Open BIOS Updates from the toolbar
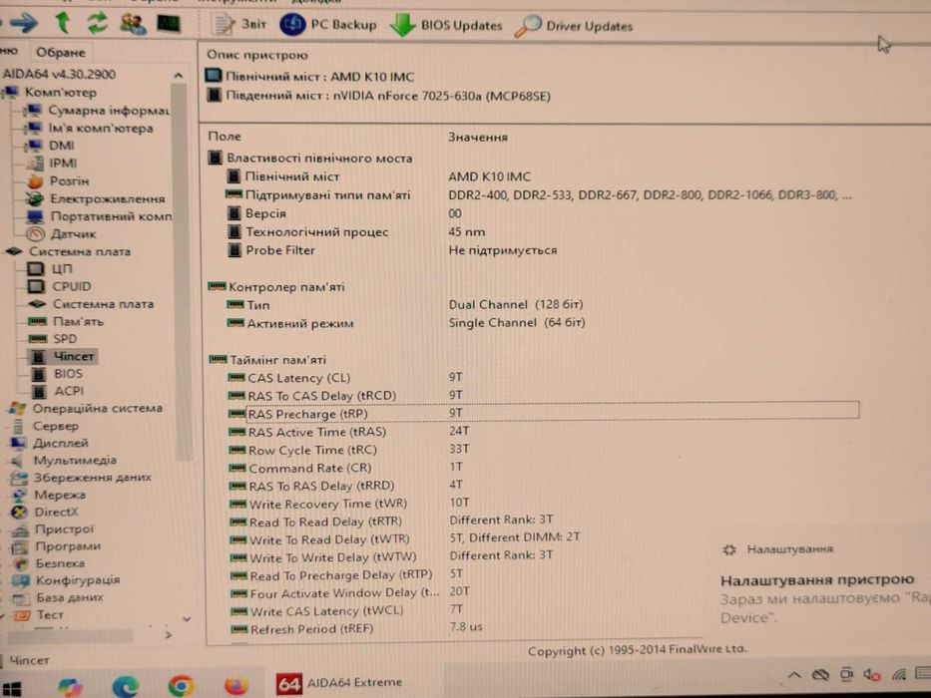This screenshot has width=931, height=698. click(446, 26)
